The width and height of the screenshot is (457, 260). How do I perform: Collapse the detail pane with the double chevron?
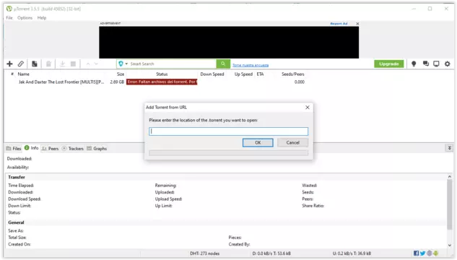(x=450, y=148)
